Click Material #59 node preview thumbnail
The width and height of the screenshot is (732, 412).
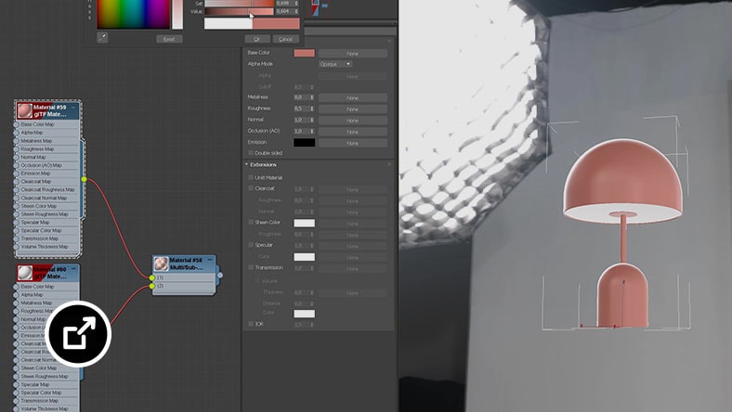click(26, 111)
